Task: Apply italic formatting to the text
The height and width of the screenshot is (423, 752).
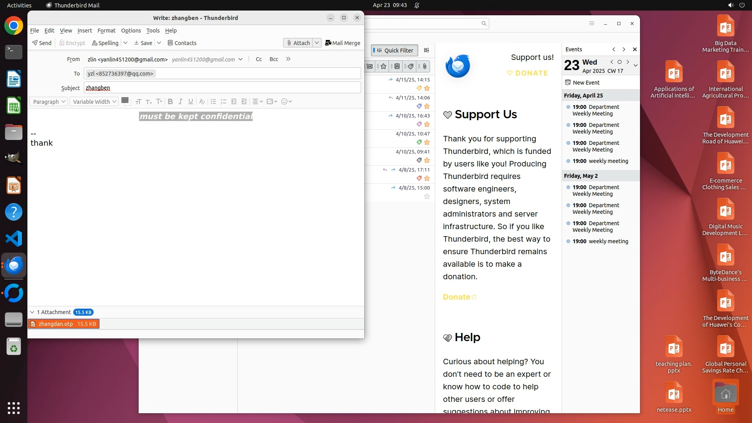Action: (180, 101)
